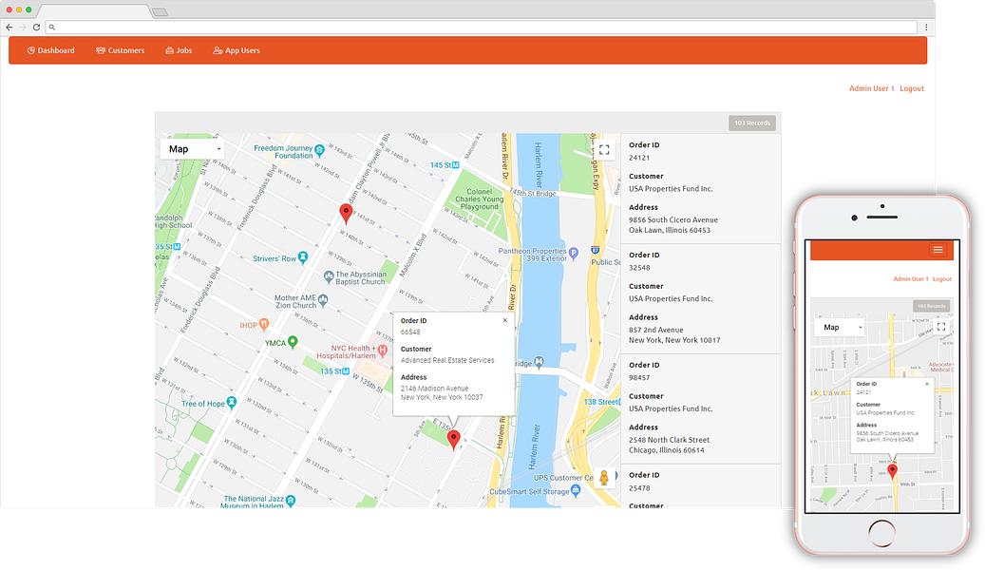The height and width of the screenshot is (570, 985).
Task: Click the red map pin near W 141st St
Action: click(346, 213)
